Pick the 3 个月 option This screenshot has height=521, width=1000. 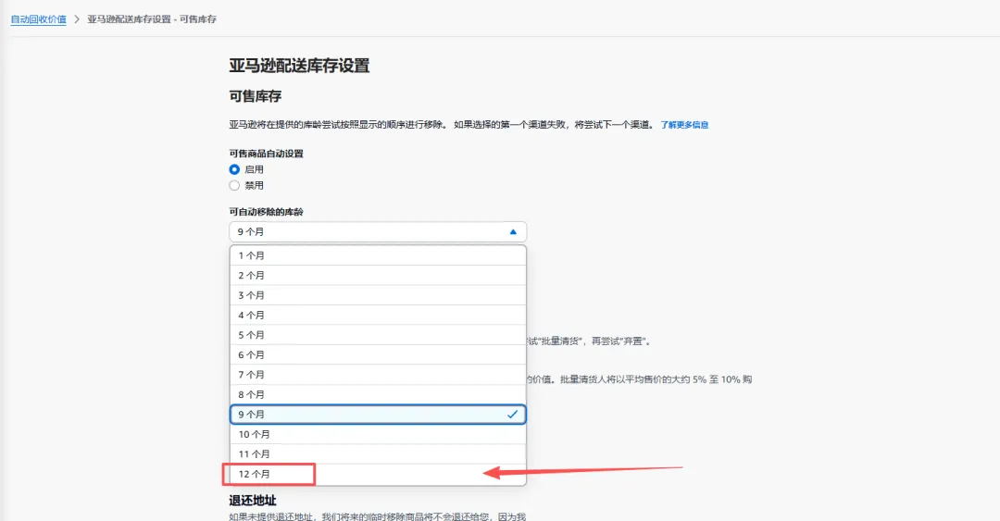pyautogui.click(x=378, y=295)
